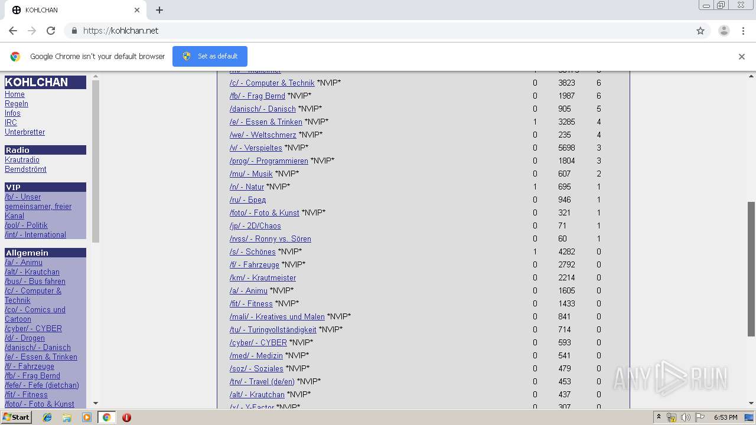Click the main page vertical scrollbar thumb

[751, 269]
